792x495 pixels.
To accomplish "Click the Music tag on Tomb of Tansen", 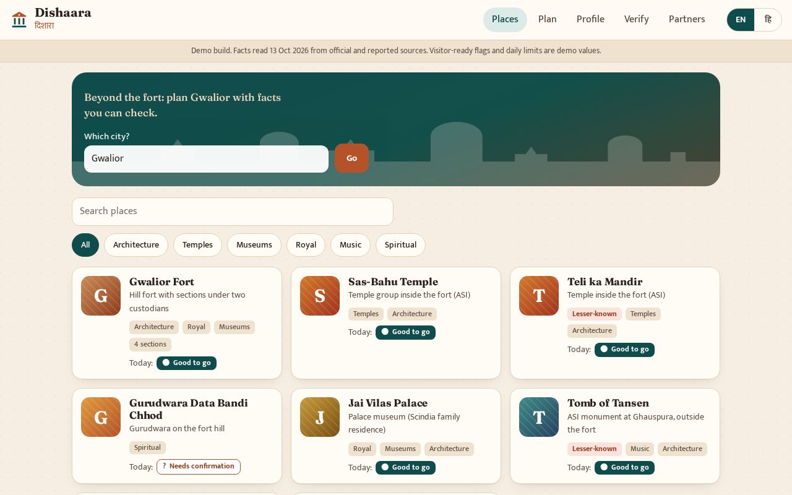I will point(640,449).
